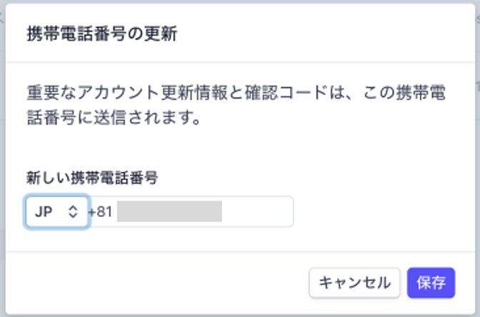The height and width of the screenshot is (317, 480).
Task: Open the JP country code selector
Action: tap(57, 212)
